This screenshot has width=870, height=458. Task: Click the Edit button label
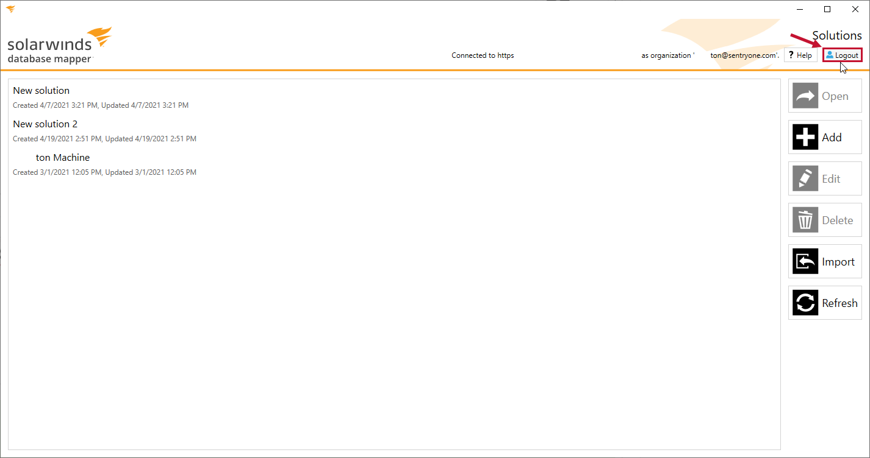coord(831,179)
